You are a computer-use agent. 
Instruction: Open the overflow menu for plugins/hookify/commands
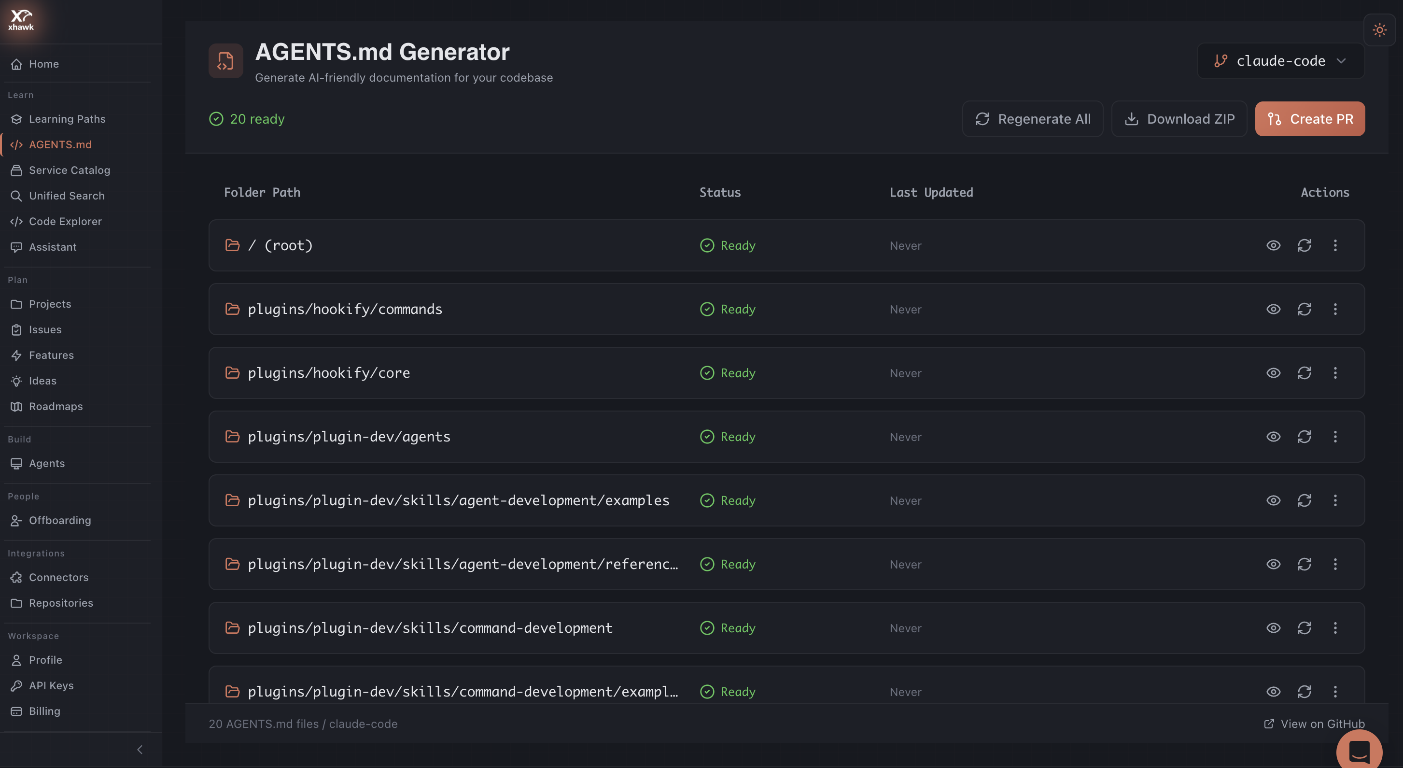[x=1335, y=309]
